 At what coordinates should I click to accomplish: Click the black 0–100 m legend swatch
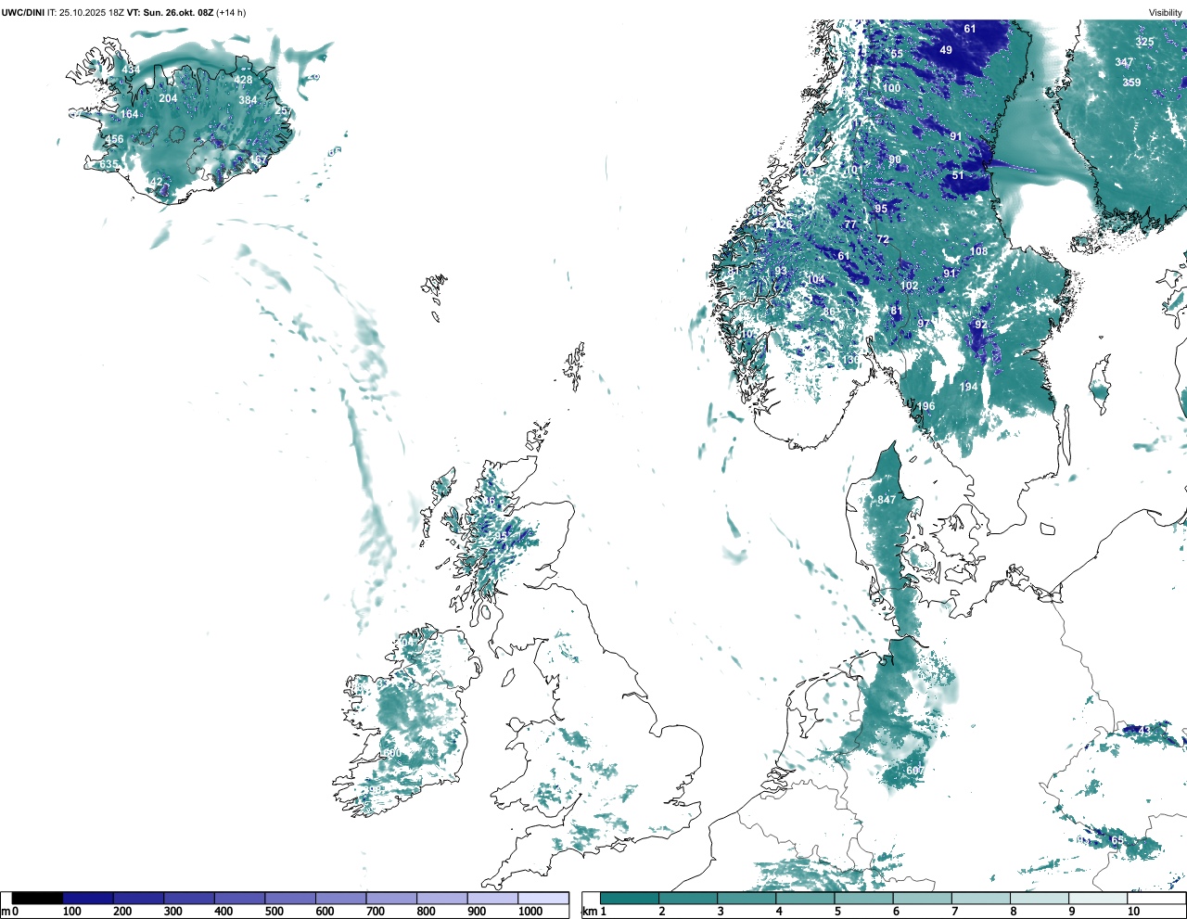(38, 898)
